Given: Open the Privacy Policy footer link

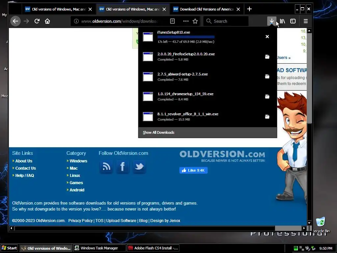Looking at the screenshot, I should coord(80,220).
